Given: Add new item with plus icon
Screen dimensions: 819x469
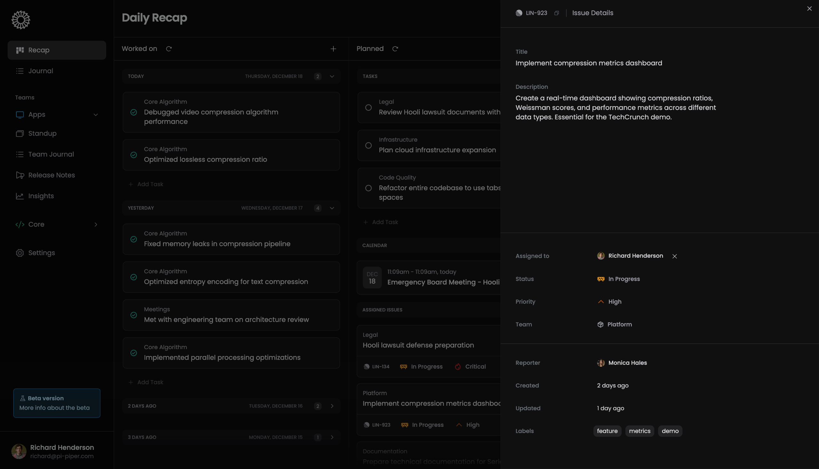Looking at the screenshot, I should (333, 49).
